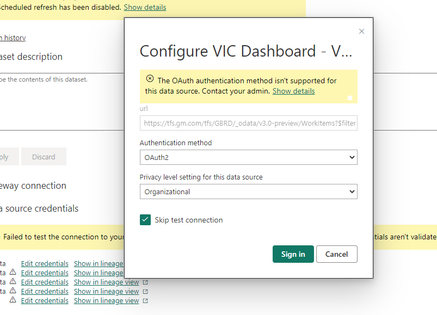
Task: Expand the Data source credentials section
Action: coord(39,208)
